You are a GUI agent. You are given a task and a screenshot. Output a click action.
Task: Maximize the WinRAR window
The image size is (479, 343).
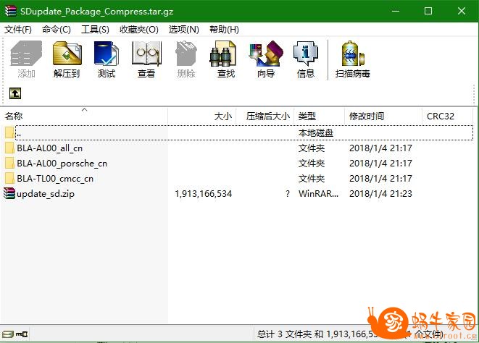click(428, 12)
